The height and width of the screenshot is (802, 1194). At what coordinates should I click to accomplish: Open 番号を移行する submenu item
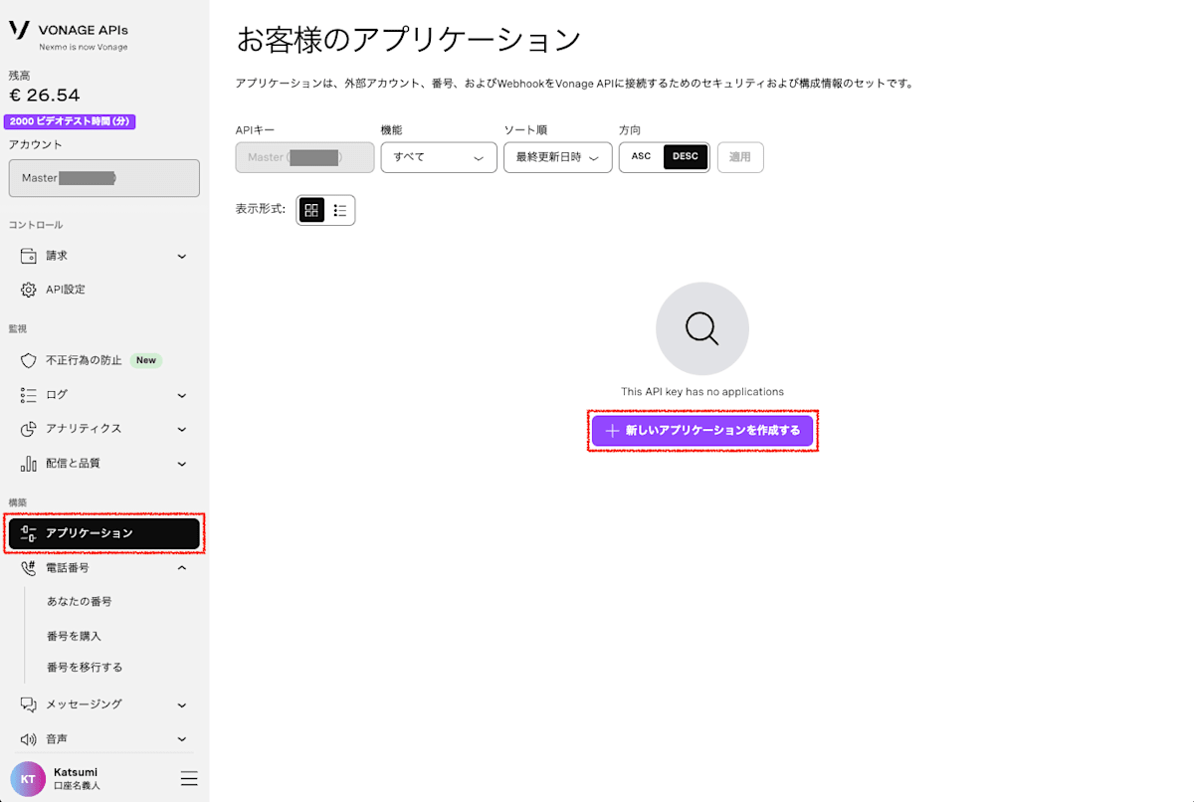(x=85, y=668)
